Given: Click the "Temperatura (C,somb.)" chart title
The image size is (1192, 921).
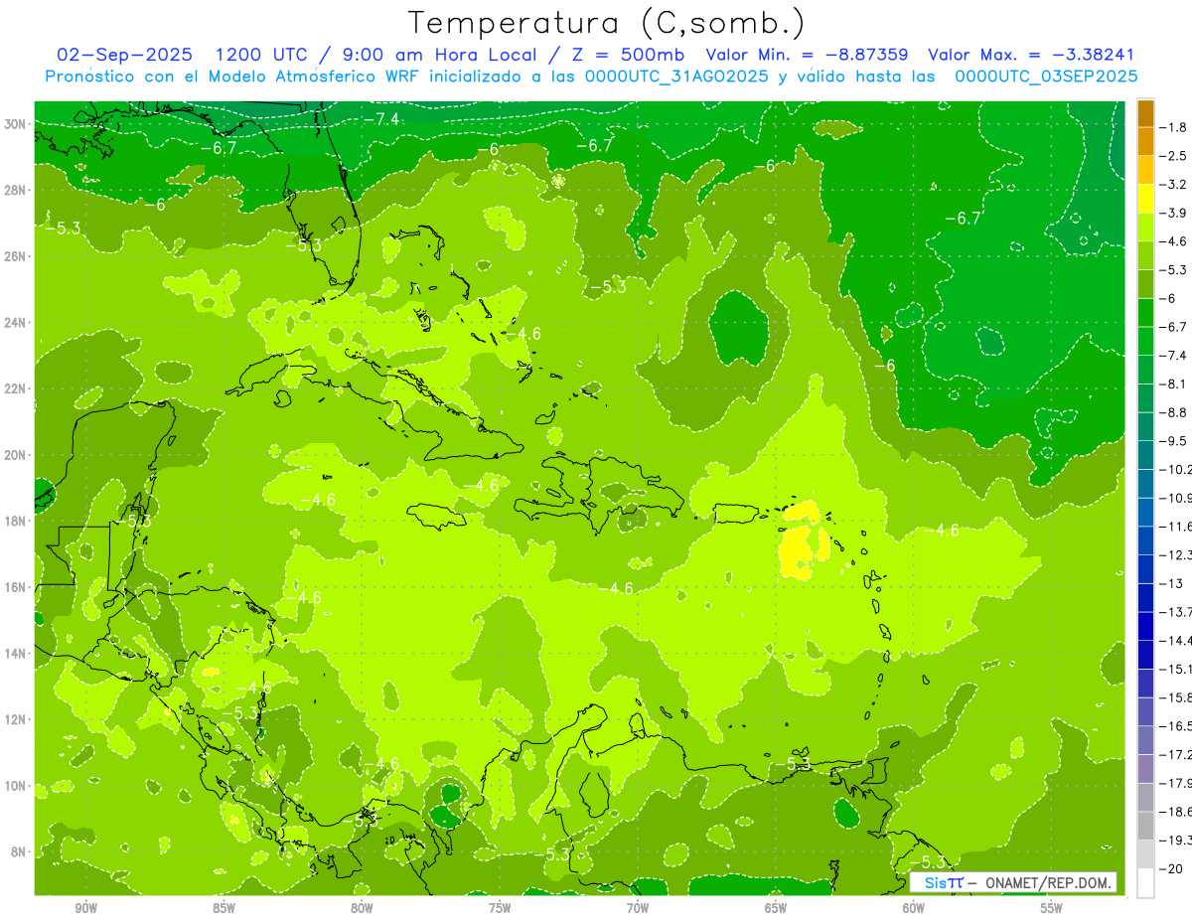Looking at the screenshot, I should tap(606, 23).
